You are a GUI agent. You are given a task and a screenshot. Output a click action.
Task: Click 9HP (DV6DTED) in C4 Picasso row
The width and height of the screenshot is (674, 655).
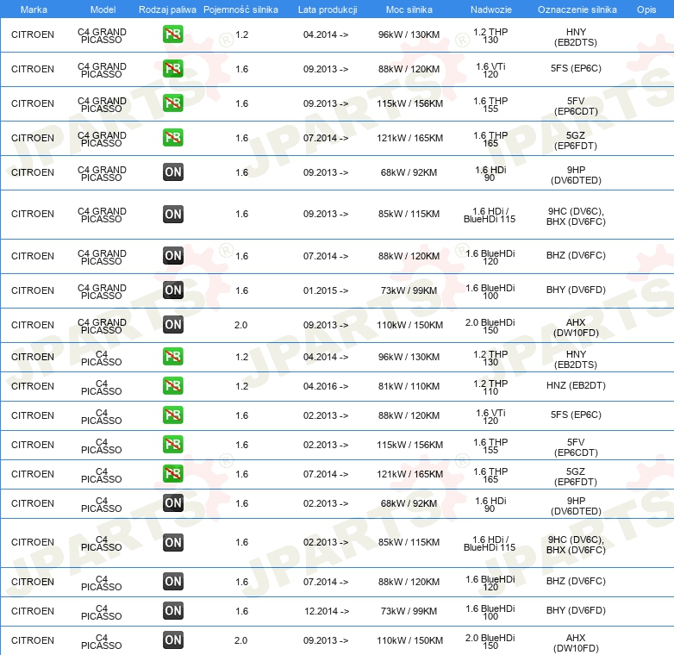tap(576, 506)
